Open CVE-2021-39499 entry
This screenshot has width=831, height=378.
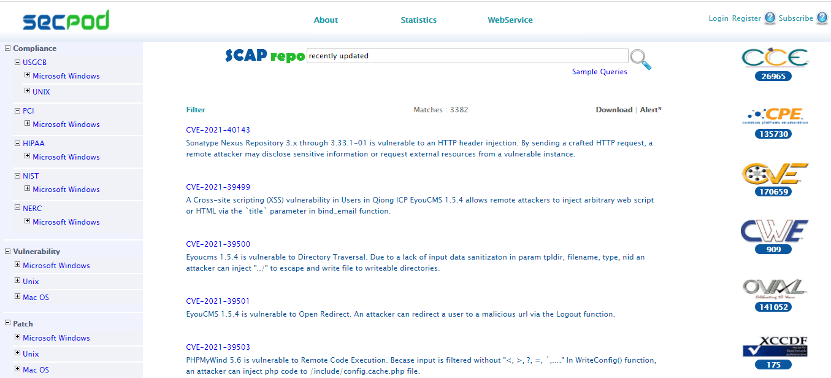(x=218, y=187)
